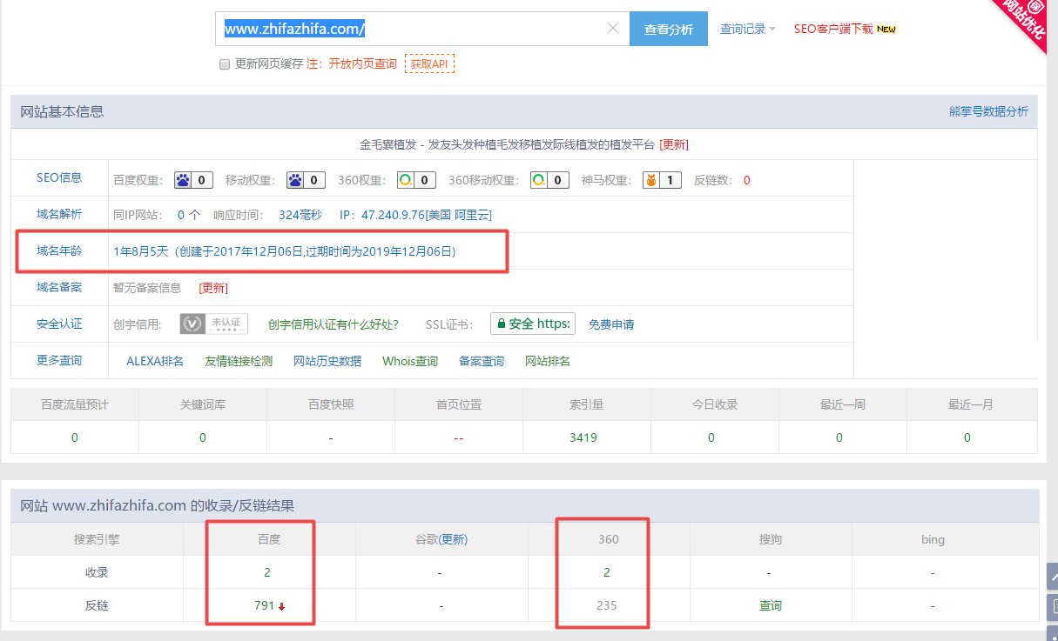Click the 响应时间 value 324毫秒

pos(300,215)
